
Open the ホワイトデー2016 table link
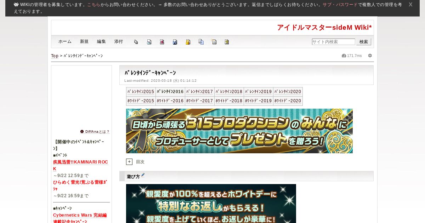click(170, 101)
